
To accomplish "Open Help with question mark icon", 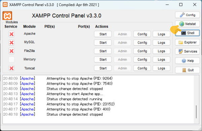I will coord(188,61).
